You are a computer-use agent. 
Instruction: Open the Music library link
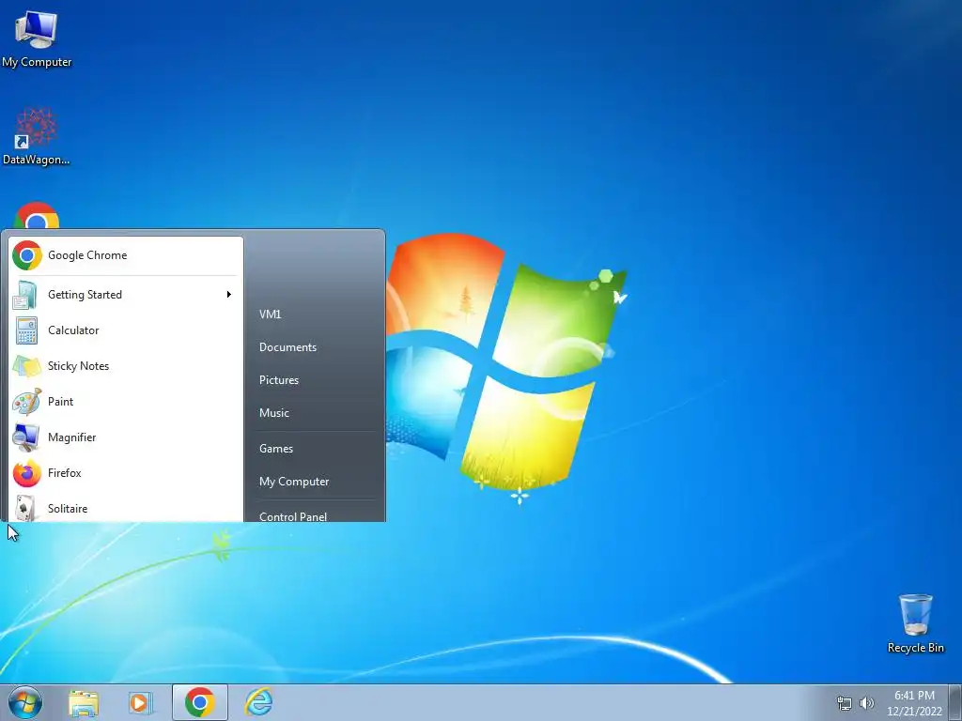tap(315, 413)
